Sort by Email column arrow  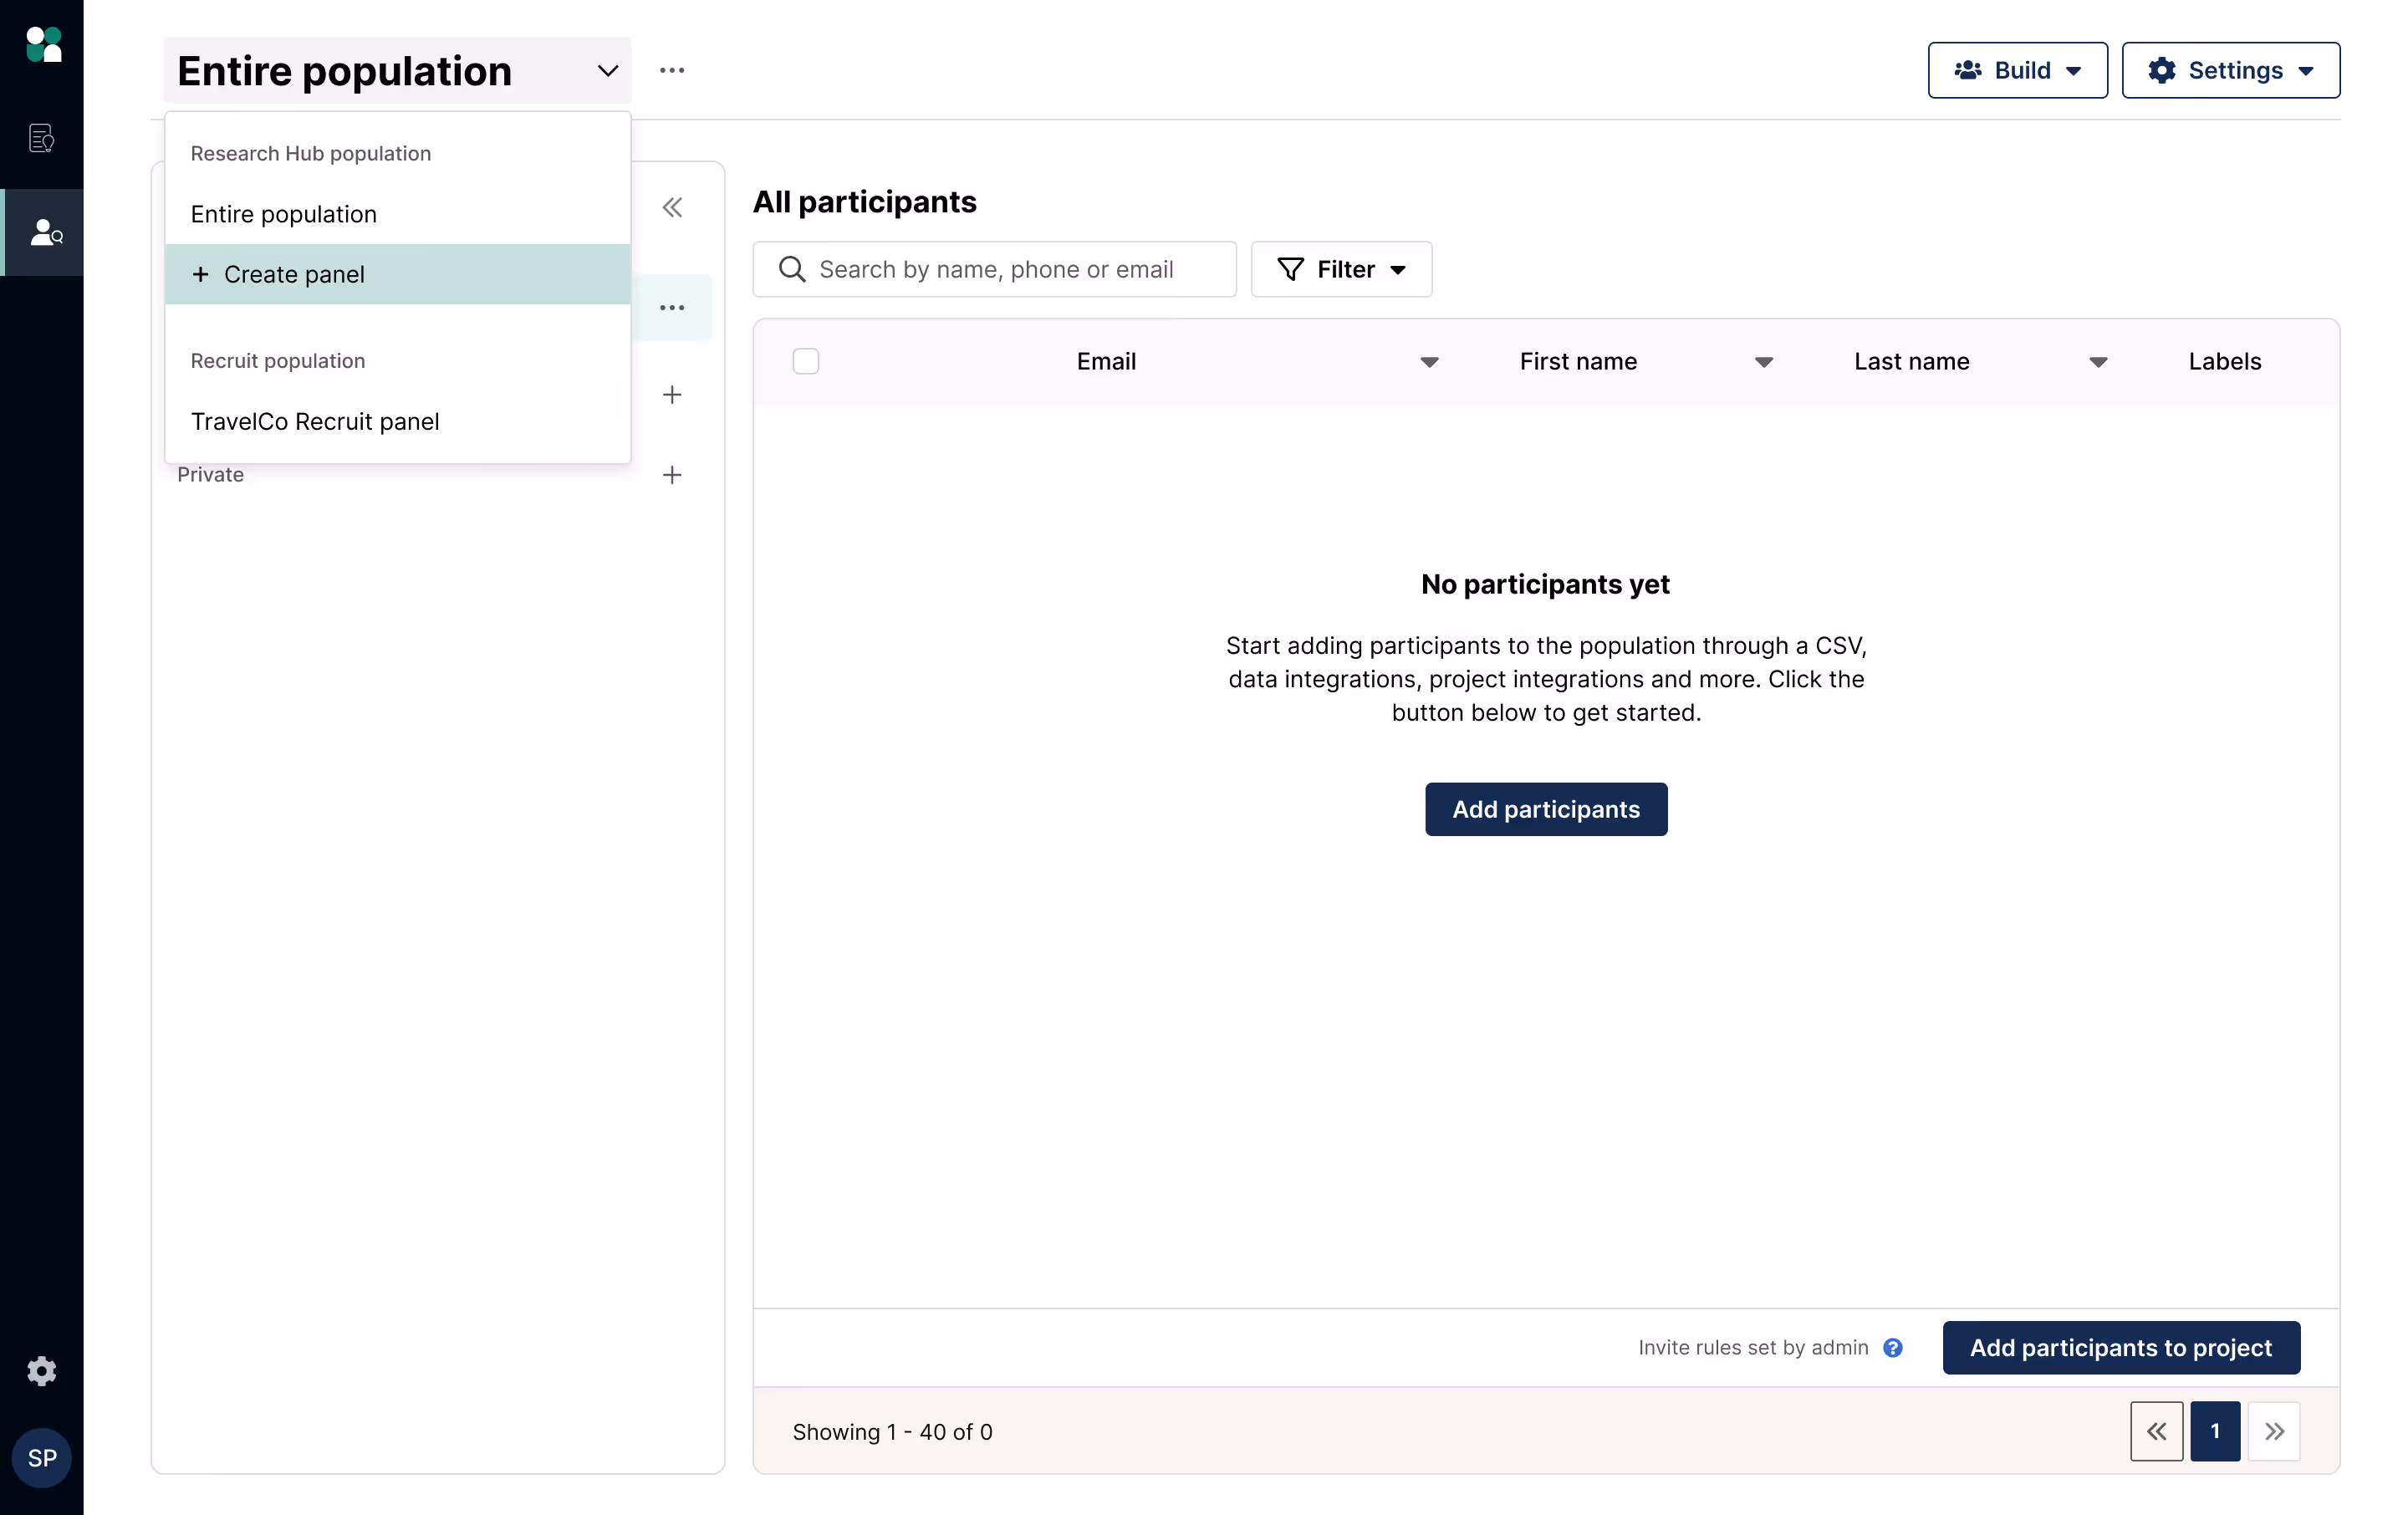1429,362
